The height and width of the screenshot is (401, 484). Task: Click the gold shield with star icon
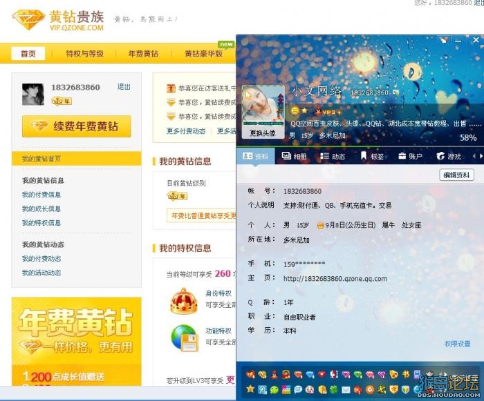[x=394, y=389]
